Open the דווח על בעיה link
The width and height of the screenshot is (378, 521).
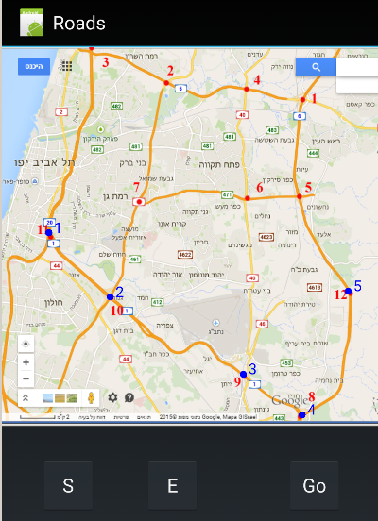click(x=92, y=417)
